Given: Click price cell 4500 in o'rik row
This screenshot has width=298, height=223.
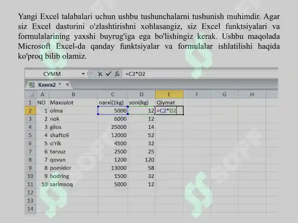Looking at the screenshot, I should coord(113,143).
